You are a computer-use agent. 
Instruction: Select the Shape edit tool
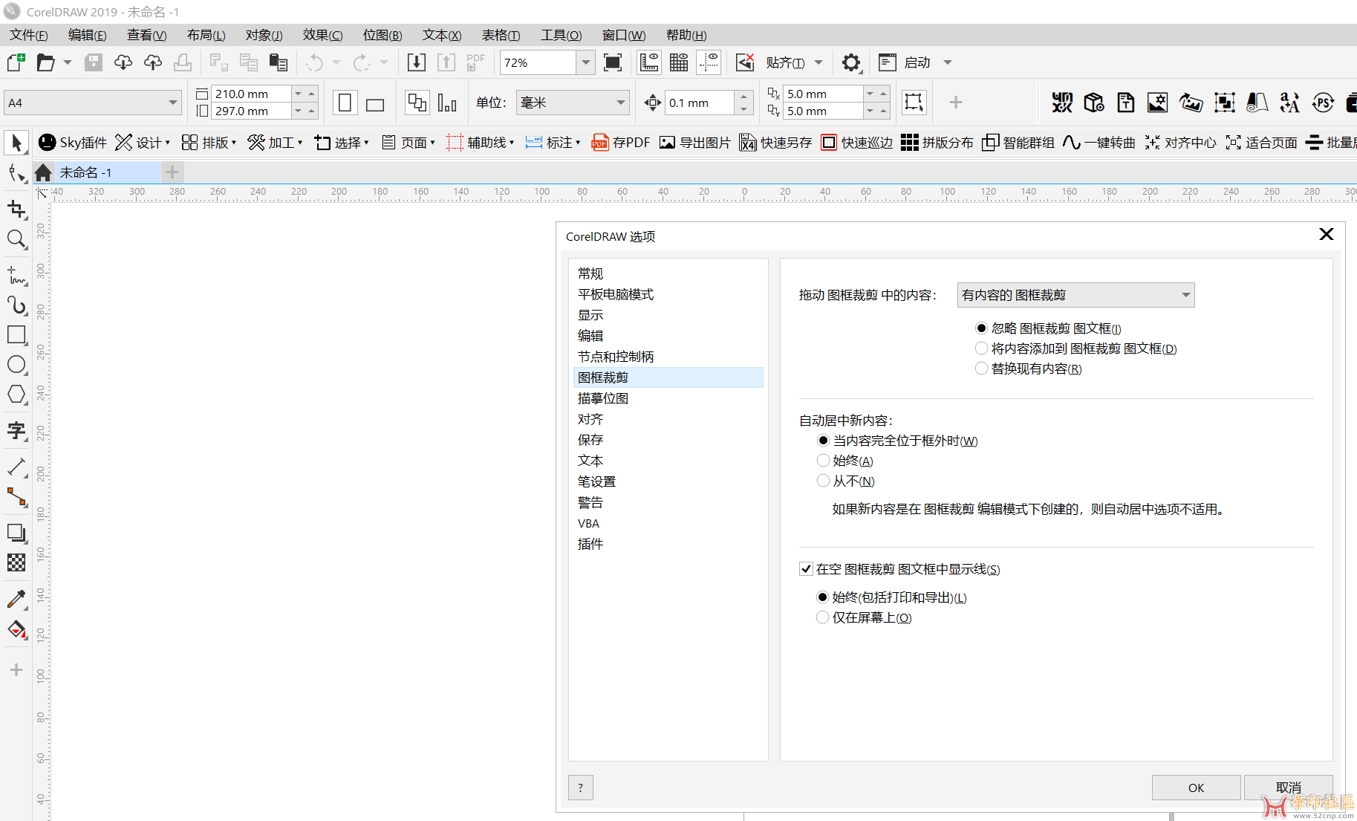[16, 174]
